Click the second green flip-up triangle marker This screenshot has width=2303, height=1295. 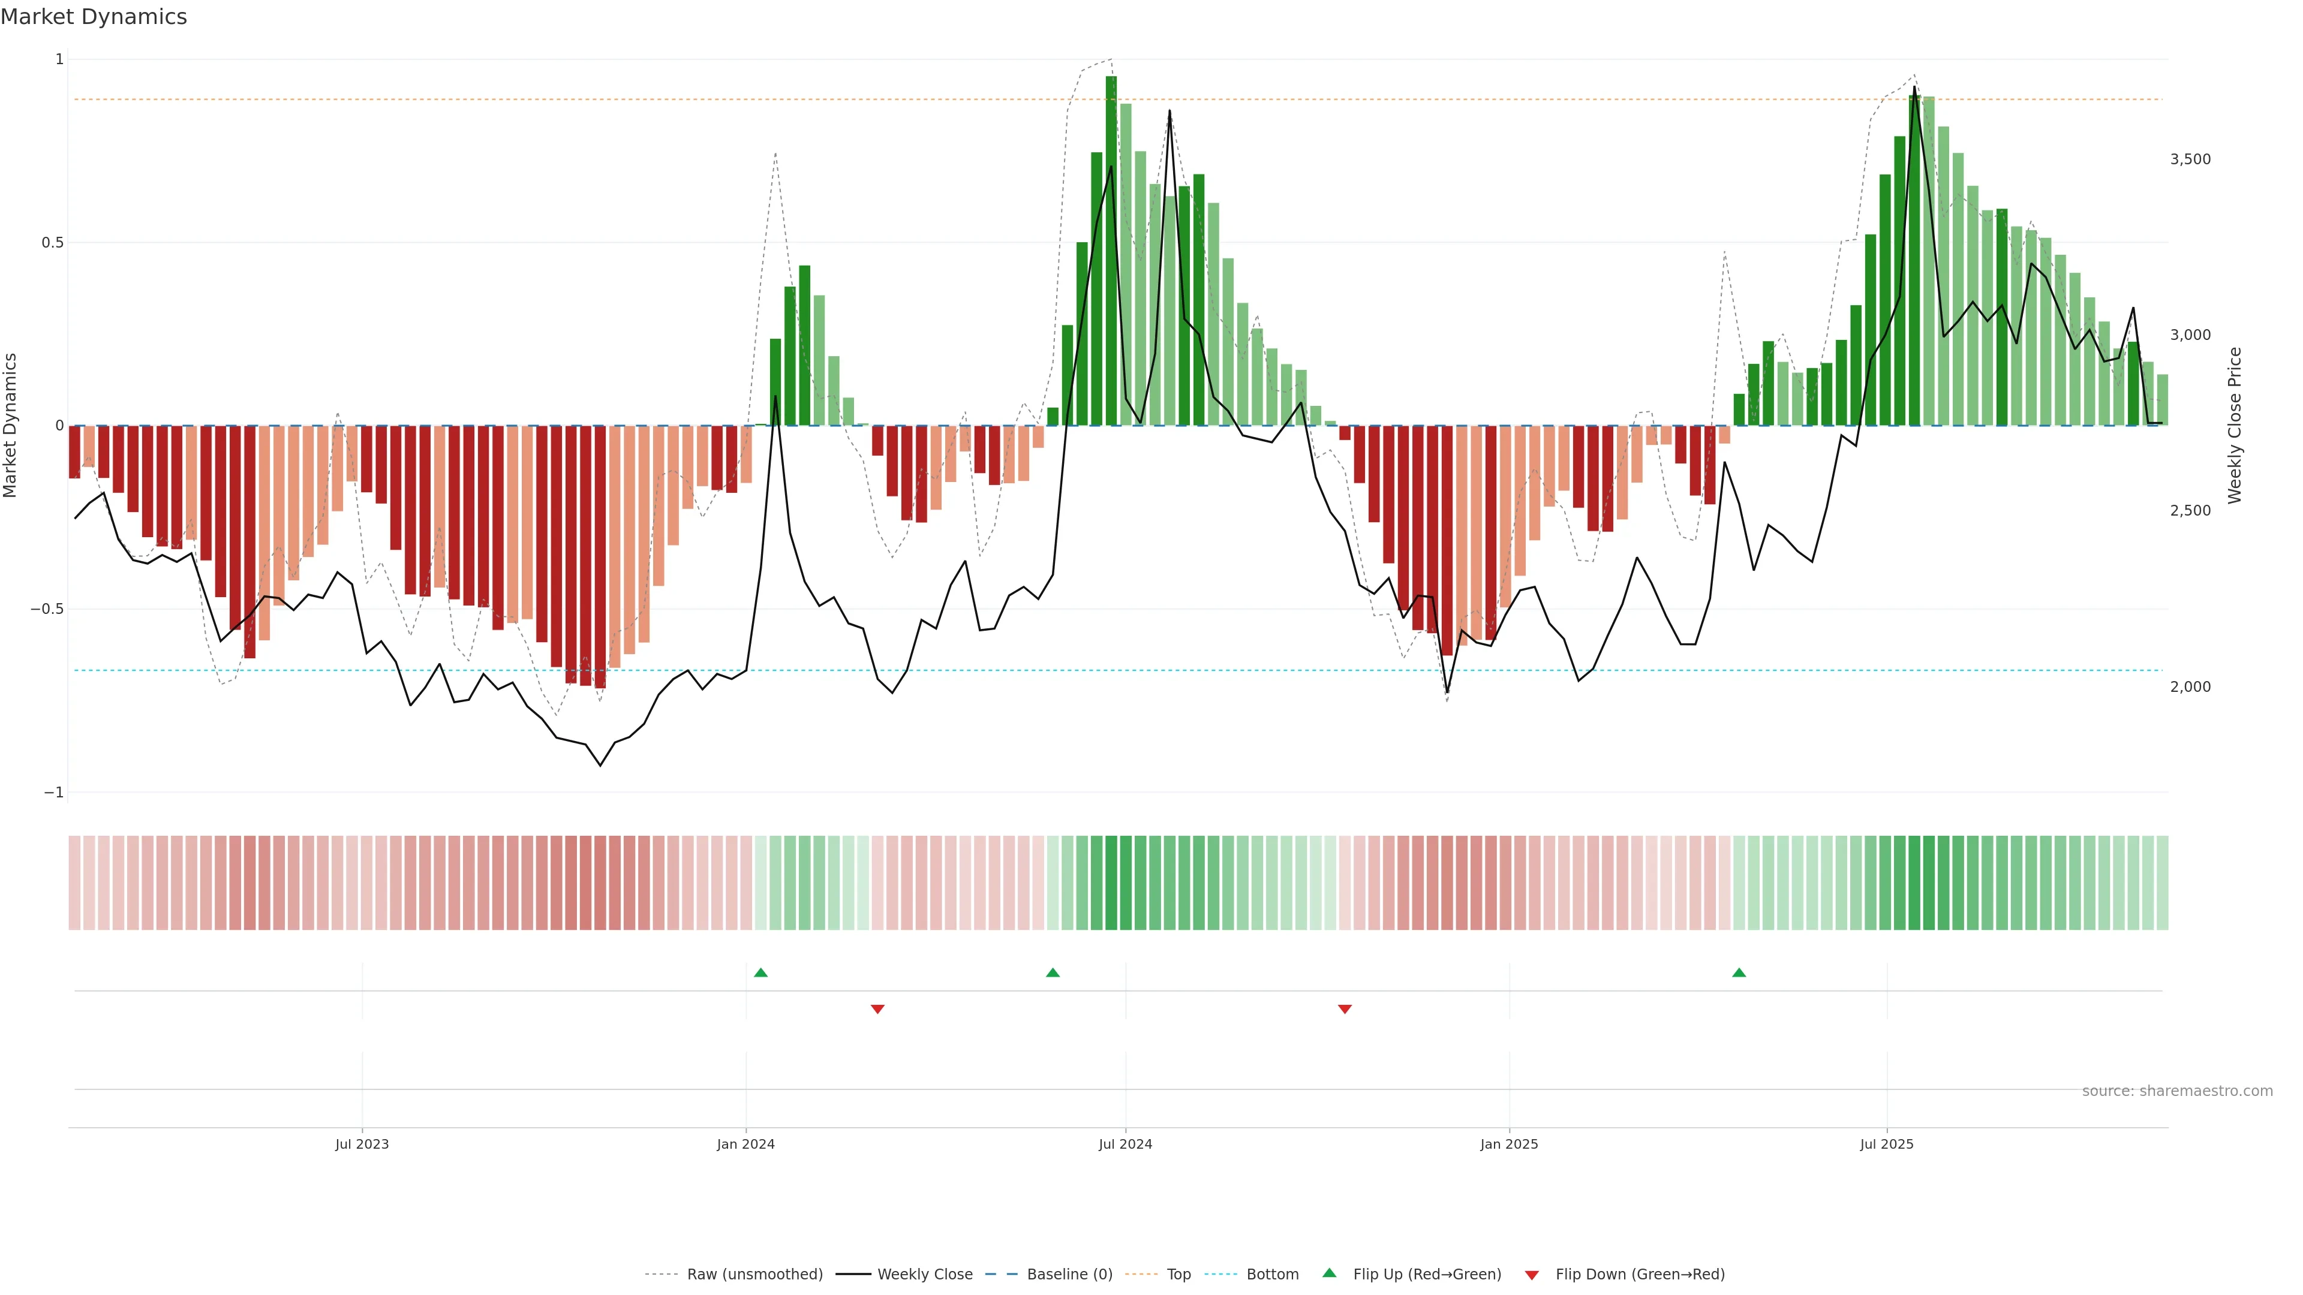tap(1053, 972)
